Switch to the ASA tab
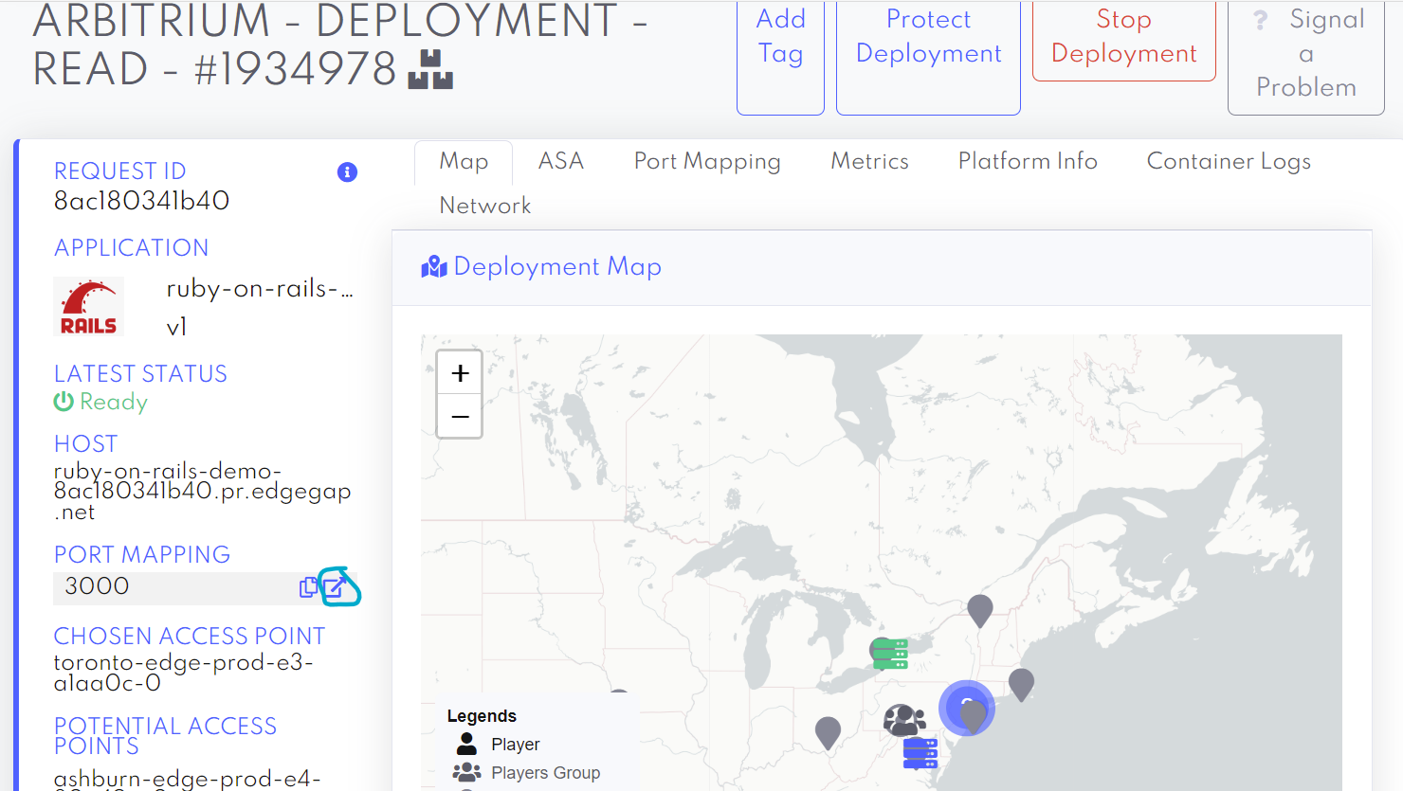Image resolution: width=1403 pixels, height=791 pixels. tap(561, 162)
